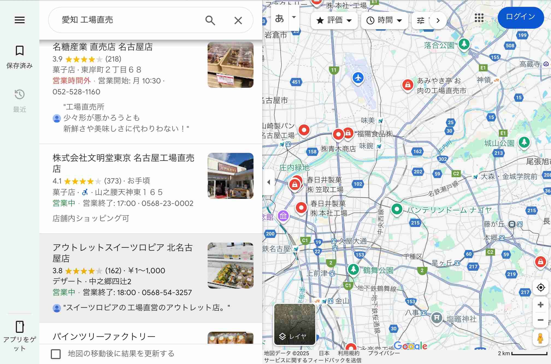This screenshot has width=551, height=364.
Task: Click 星ヶ丘 station label
Action: coord(442,263)
